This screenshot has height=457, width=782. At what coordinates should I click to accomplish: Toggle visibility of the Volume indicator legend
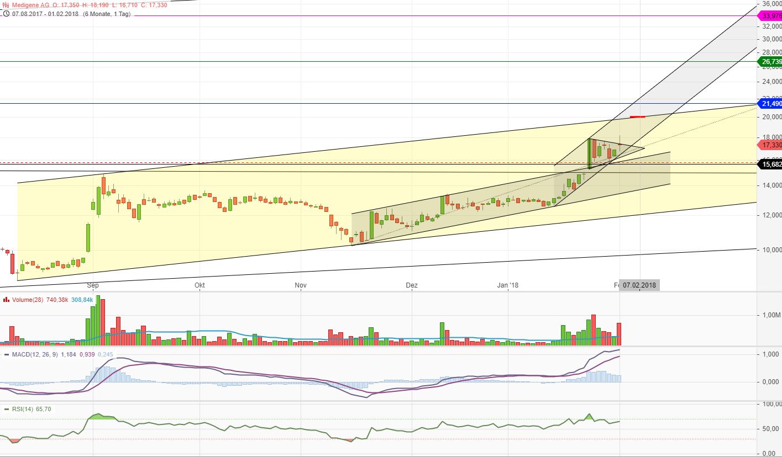tap(29, 300)
